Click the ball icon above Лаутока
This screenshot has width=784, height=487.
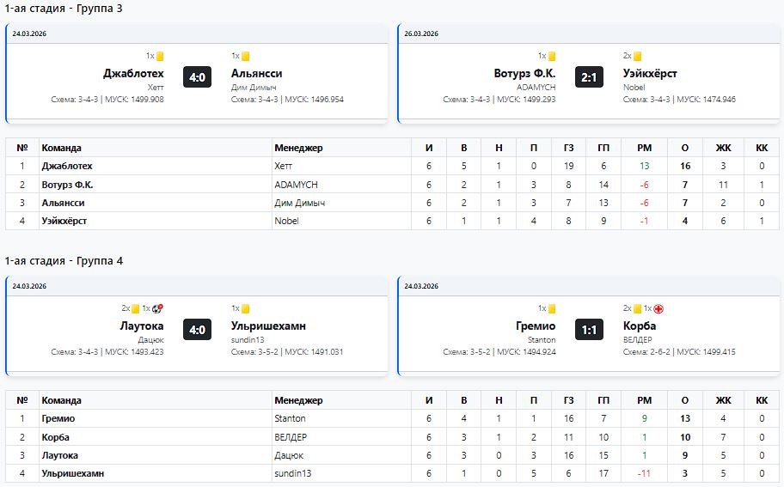pos(157,309)
